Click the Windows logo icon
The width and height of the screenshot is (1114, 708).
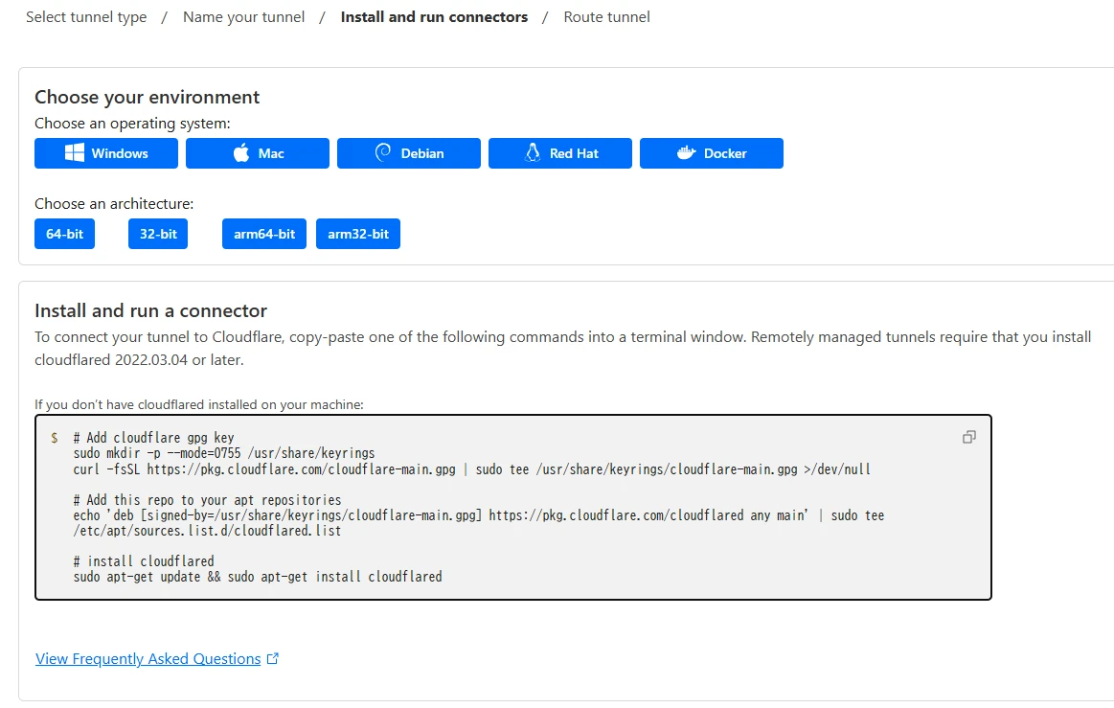75,153
